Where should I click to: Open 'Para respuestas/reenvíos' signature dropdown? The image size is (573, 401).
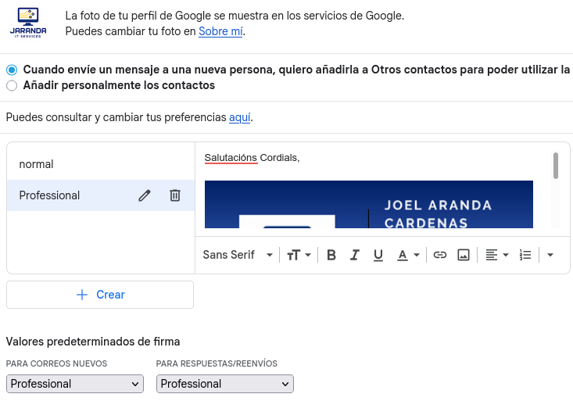pos(225,384)
